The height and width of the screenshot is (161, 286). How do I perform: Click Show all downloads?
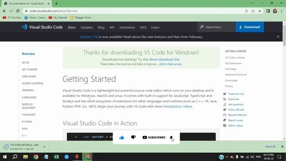pyautogui.click(x=270, y=146)
